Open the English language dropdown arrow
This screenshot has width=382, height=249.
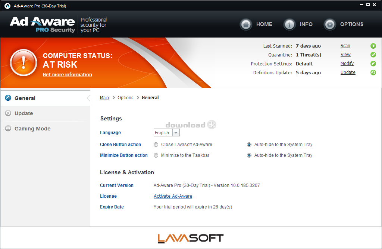[176, 133]
